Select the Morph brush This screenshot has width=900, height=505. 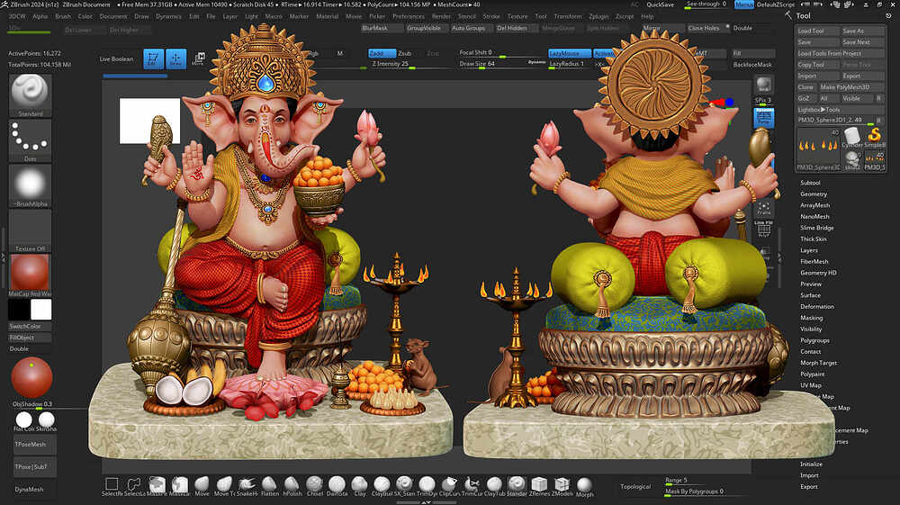pyautogui.click(x=584, y=486)
